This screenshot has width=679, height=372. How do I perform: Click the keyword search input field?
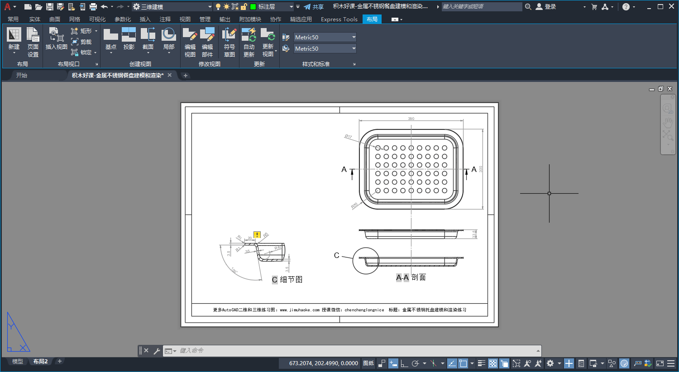tap(482, 7)
